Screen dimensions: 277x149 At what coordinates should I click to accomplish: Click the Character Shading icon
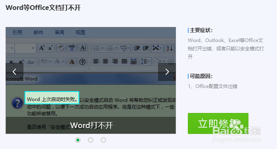click(72, 62)
